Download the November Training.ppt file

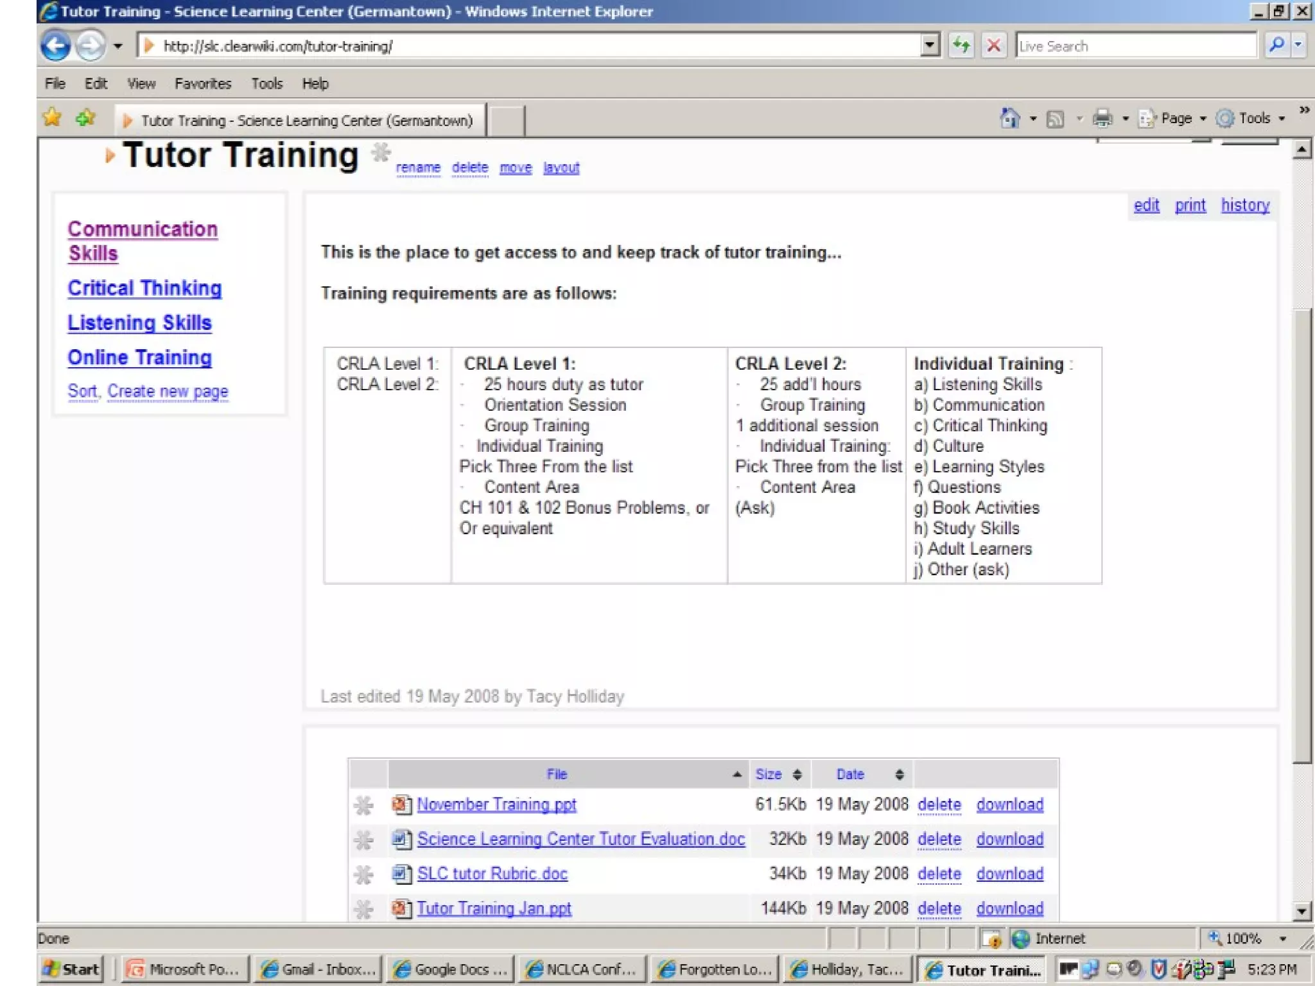pos(1009,804)
